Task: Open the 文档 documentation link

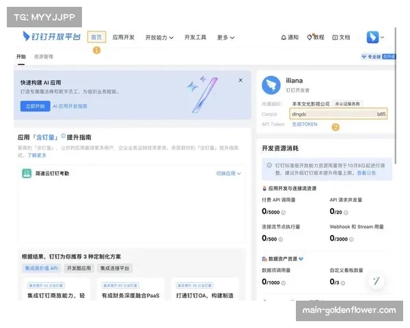Action: [x=341, y=38]
